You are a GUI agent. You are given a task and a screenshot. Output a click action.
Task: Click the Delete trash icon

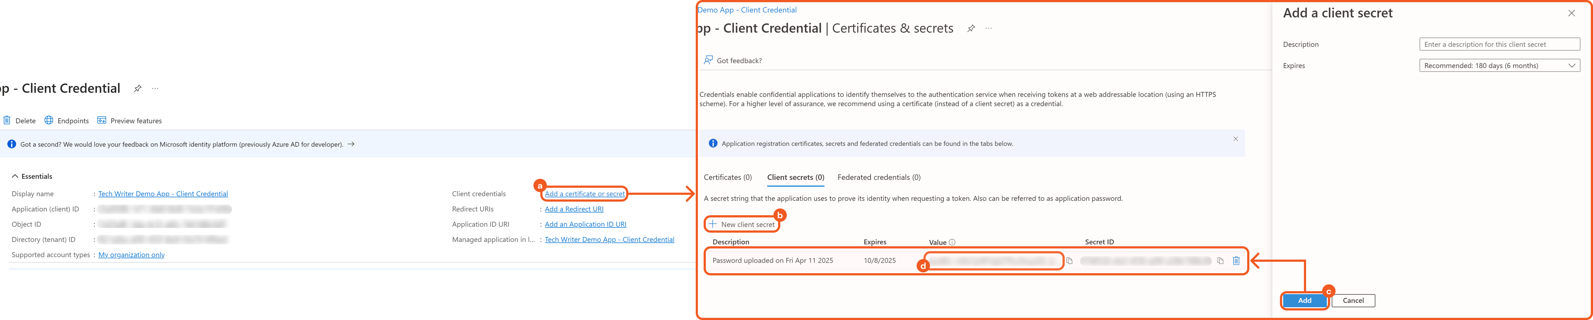(x=7, y=120)
